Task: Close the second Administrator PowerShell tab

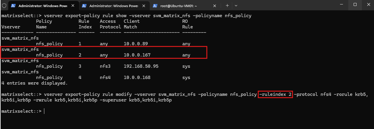Action: point(143,6)
